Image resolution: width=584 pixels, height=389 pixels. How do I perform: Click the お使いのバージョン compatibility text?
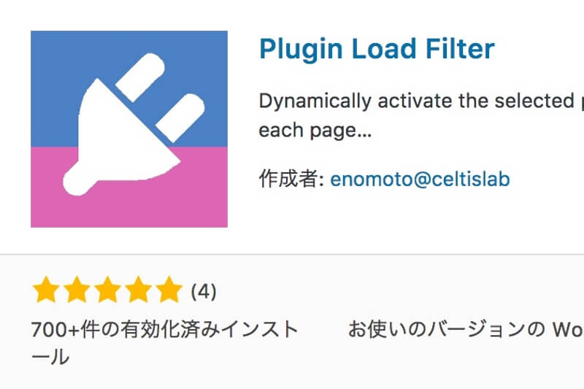pyautogui.click(x=466, y=329)
